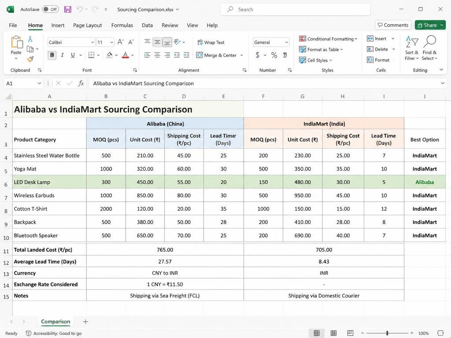Click the Share button

[x=430, y=25]
